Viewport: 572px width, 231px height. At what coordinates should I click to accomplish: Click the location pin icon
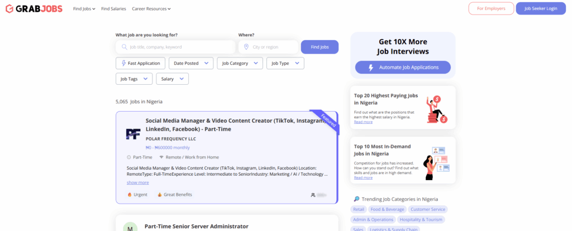[x=246, y=47]
